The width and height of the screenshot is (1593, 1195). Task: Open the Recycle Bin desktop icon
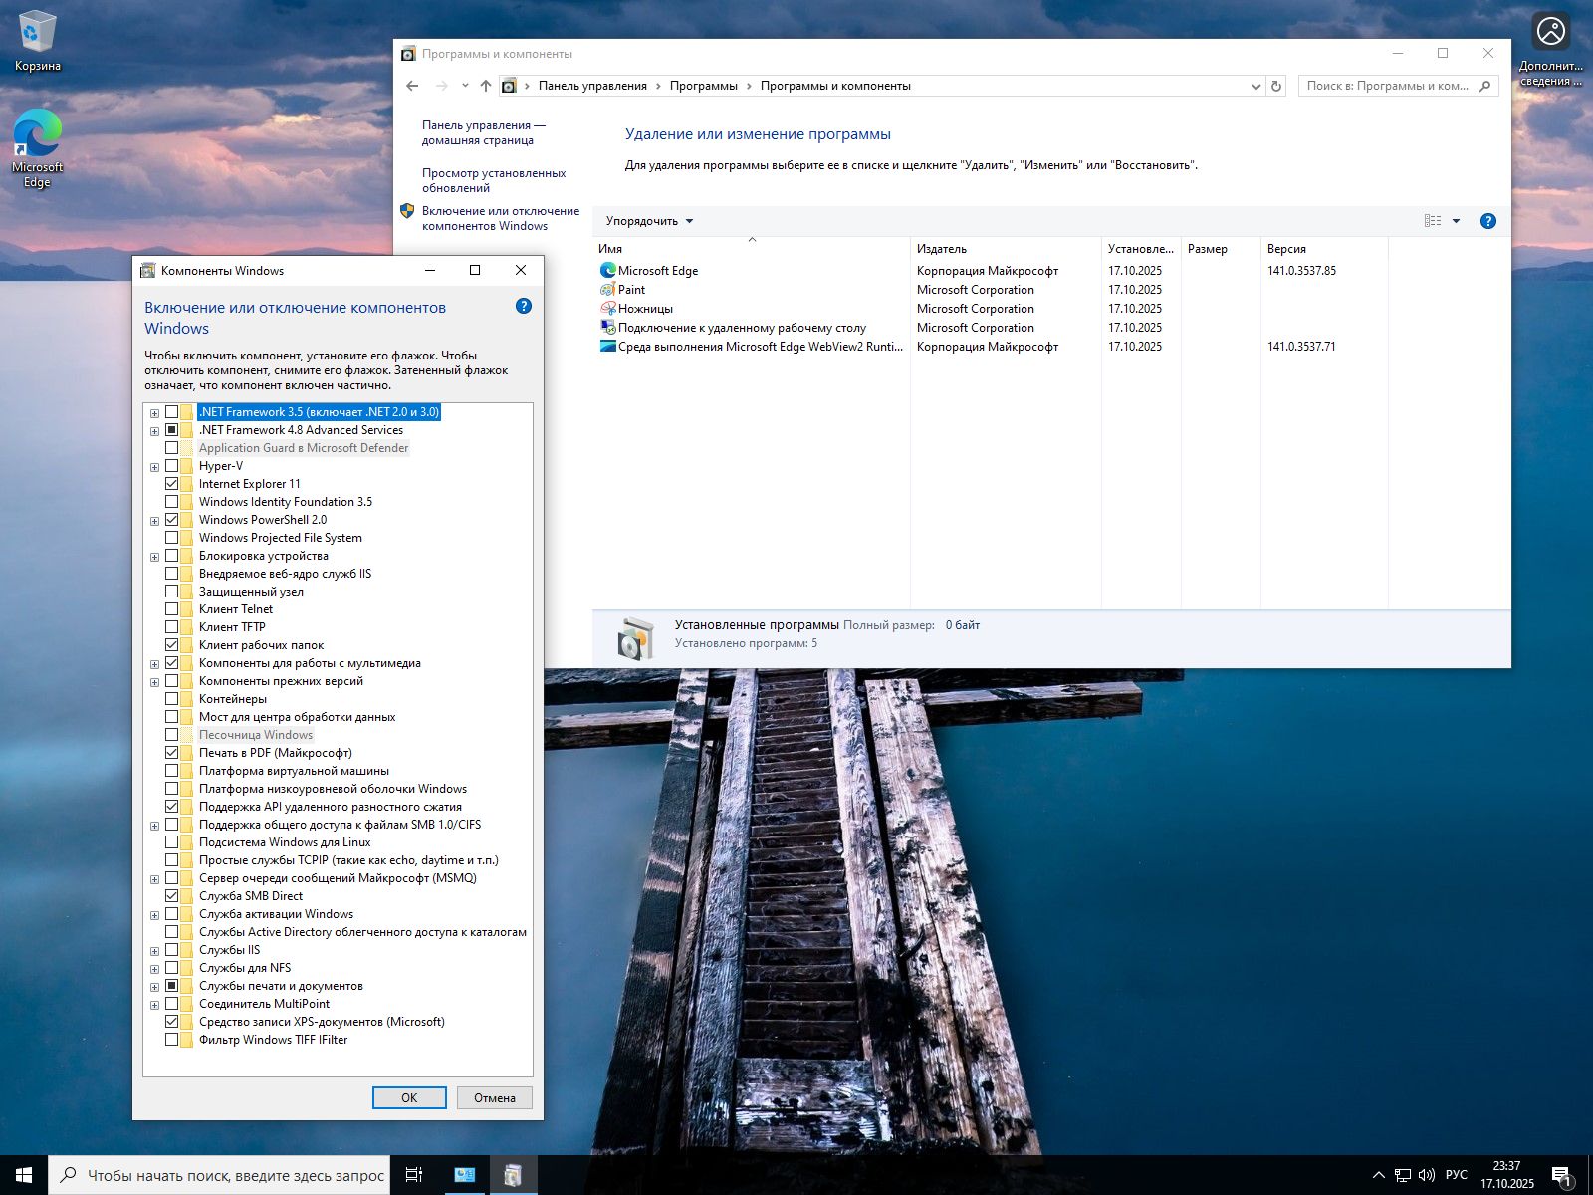click(x=37, y=42)
